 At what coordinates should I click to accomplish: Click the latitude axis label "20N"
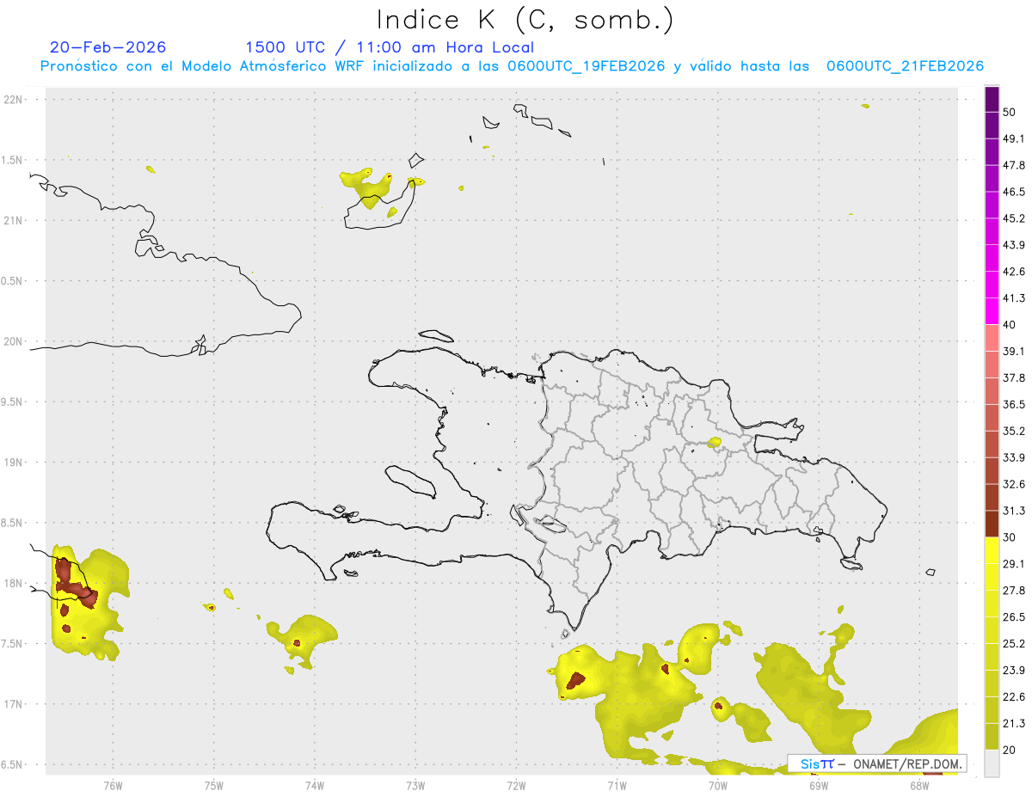coord(13,341)
